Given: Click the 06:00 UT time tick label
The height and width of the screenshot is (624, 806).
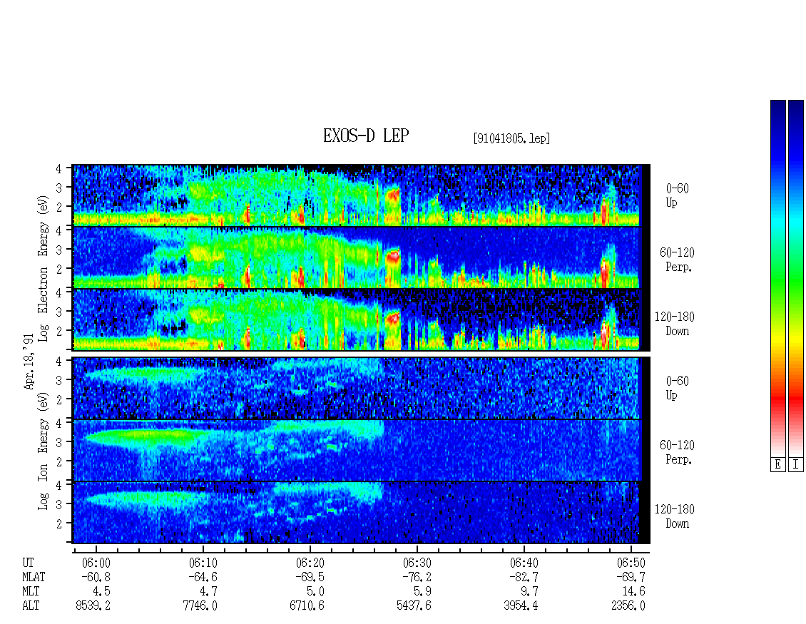Looking at the screenshot, I should (x=96, y=563).
